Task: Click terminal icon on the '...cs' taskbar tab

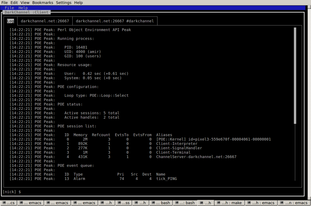Action: click(4, 203)
